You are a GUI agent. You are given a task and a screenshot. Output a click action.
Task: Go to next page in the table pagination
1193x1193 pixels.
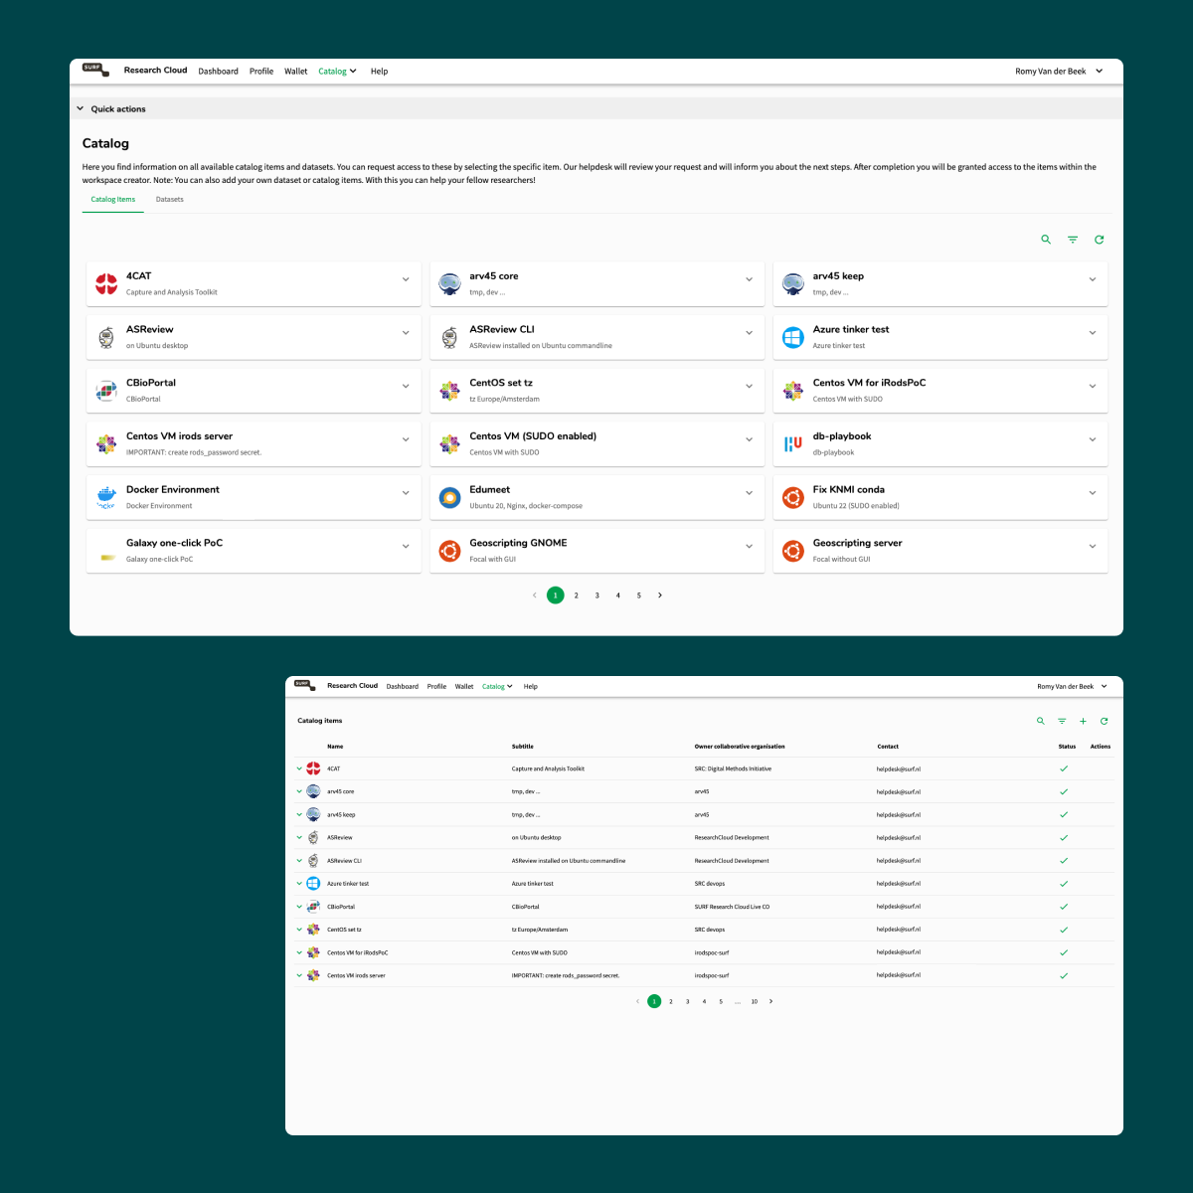[771, 1001]
